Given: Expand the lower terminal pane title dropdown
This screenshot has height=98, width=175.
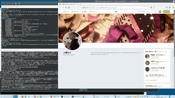Looking at the screenshot, I should pos(17,50).
